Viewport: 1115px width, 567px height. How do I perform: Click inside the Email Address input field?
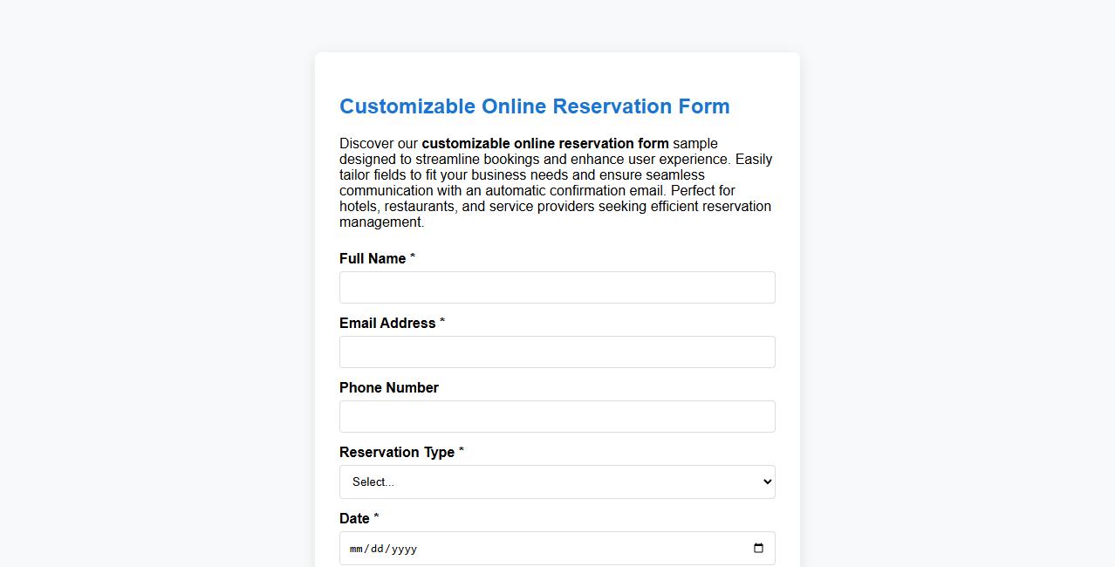click(557, 352)
